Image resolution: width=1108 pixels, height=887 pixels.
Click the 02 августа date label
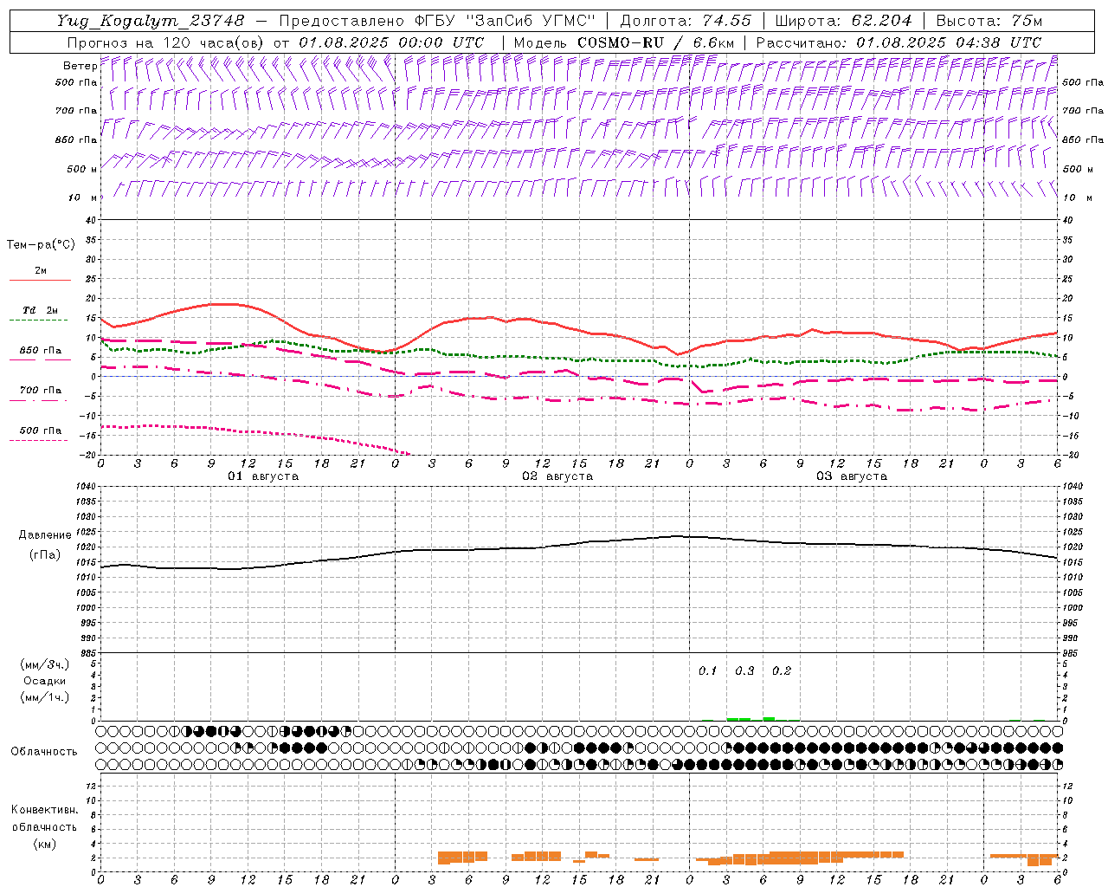coord(557,476)
